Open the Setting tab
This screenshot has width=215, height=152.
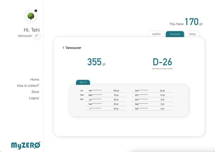click(x=192, y=34)
